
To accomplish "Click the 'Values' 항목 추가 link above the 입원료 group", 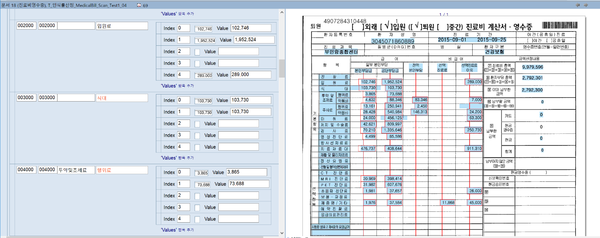I will (x=177, y=14).
